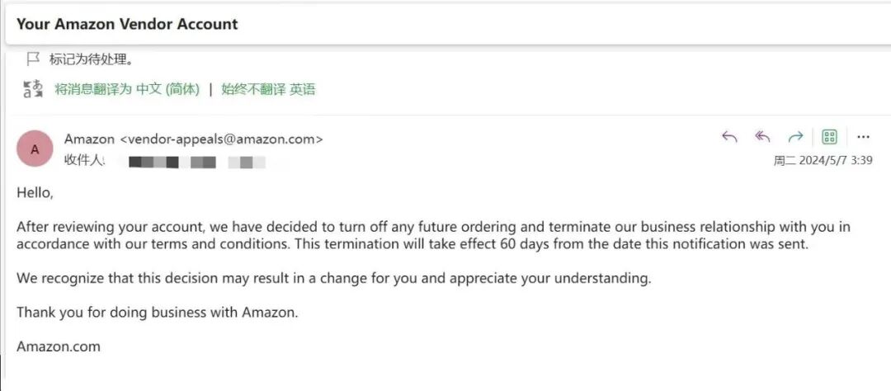Click the Hello greeting line
The width and height of the screenshot is (891, 391).
(35, 192)
